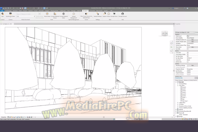Click the Print icon in quick access toolbar
This screenshot has height=132, width=198.
[20, 8]
